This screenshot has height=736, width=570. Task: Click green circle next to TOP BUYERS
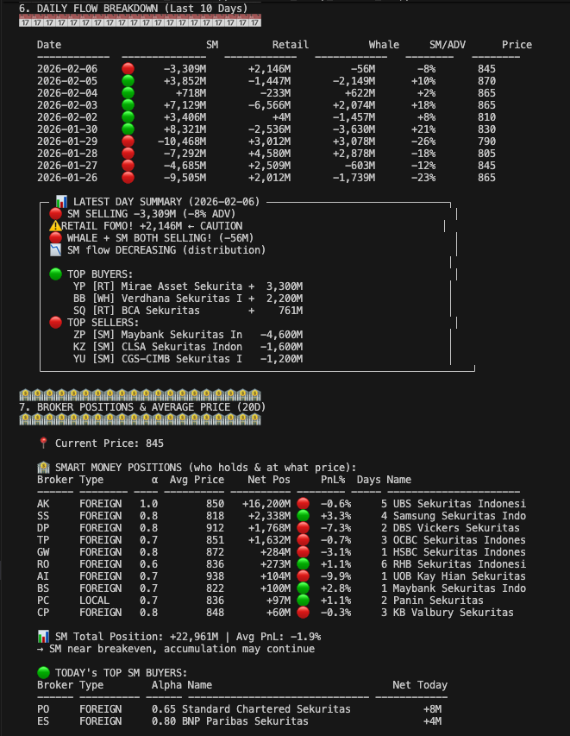(x=55, y=274)
